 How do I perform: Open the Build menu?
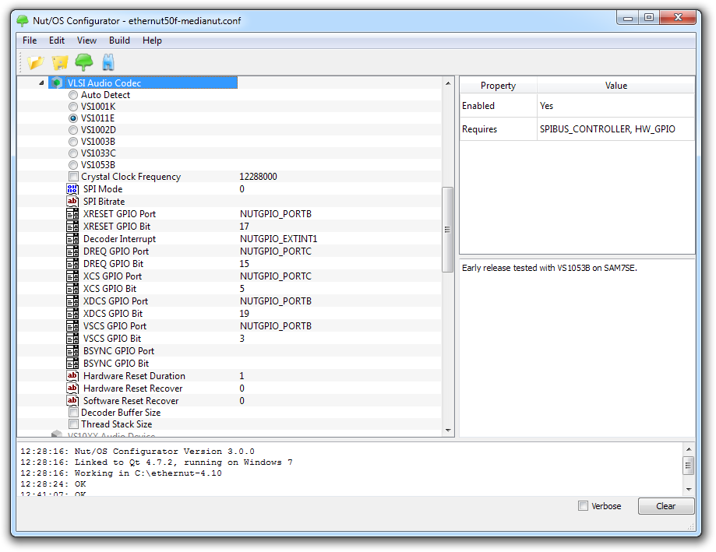point(119,40)
